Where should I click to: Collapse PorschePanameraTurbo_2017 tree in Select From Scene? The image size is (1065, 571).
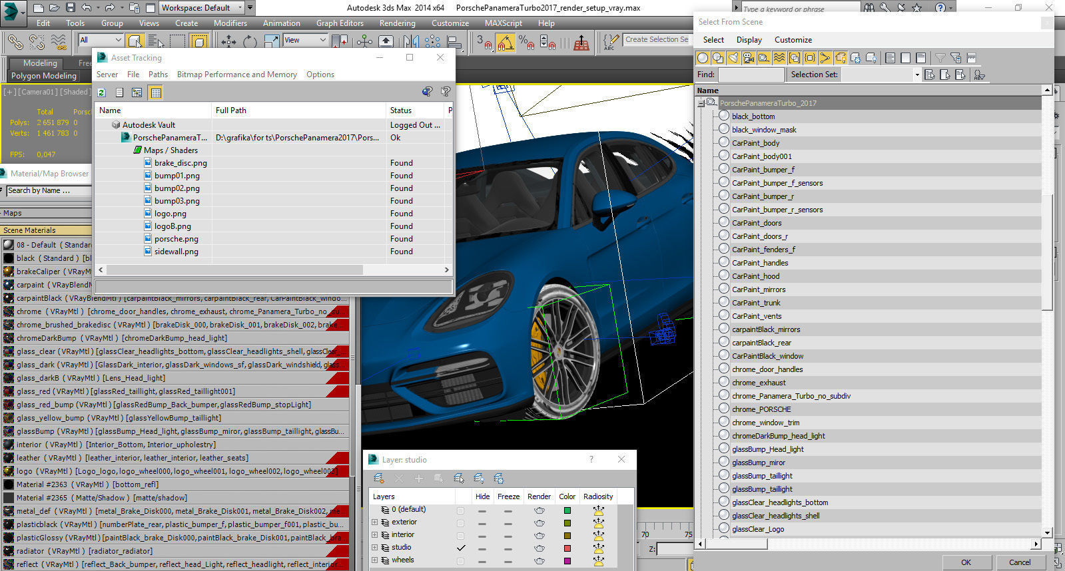pos(701,103)
